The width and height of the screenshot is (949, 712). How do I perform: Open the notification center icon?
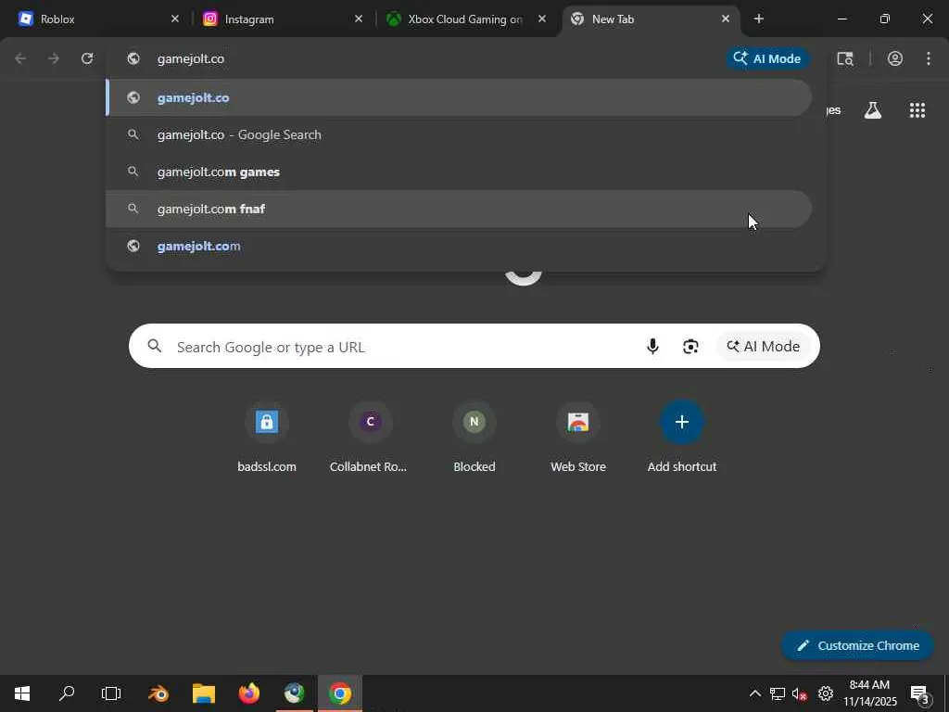(920, 694)
